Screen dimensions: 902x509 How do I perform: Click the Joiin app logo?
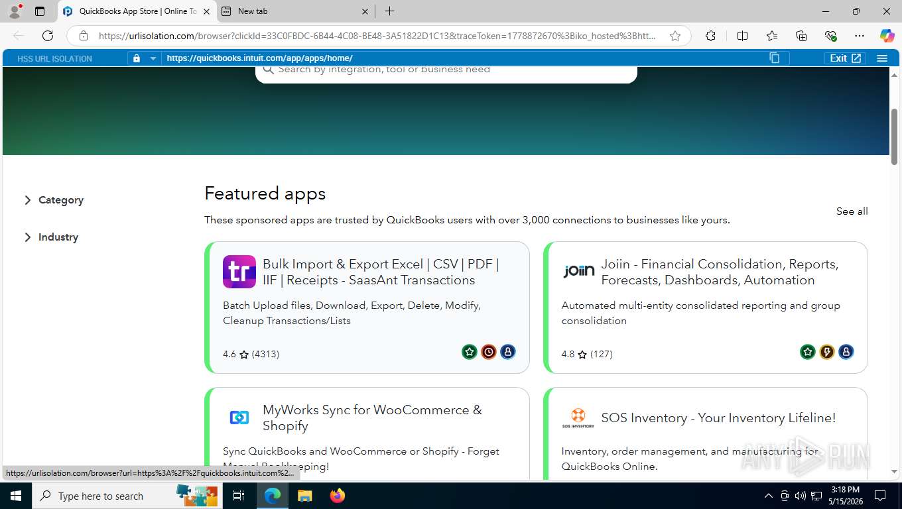click(578, 271)
